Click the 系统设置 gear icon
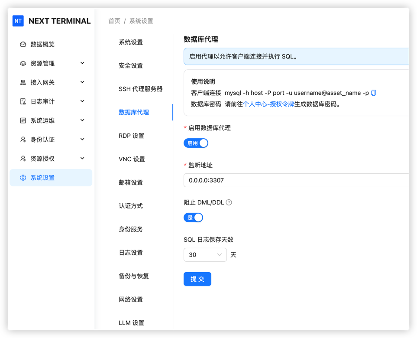This screenshot has height=338, width=417. (x=23, y=178)
